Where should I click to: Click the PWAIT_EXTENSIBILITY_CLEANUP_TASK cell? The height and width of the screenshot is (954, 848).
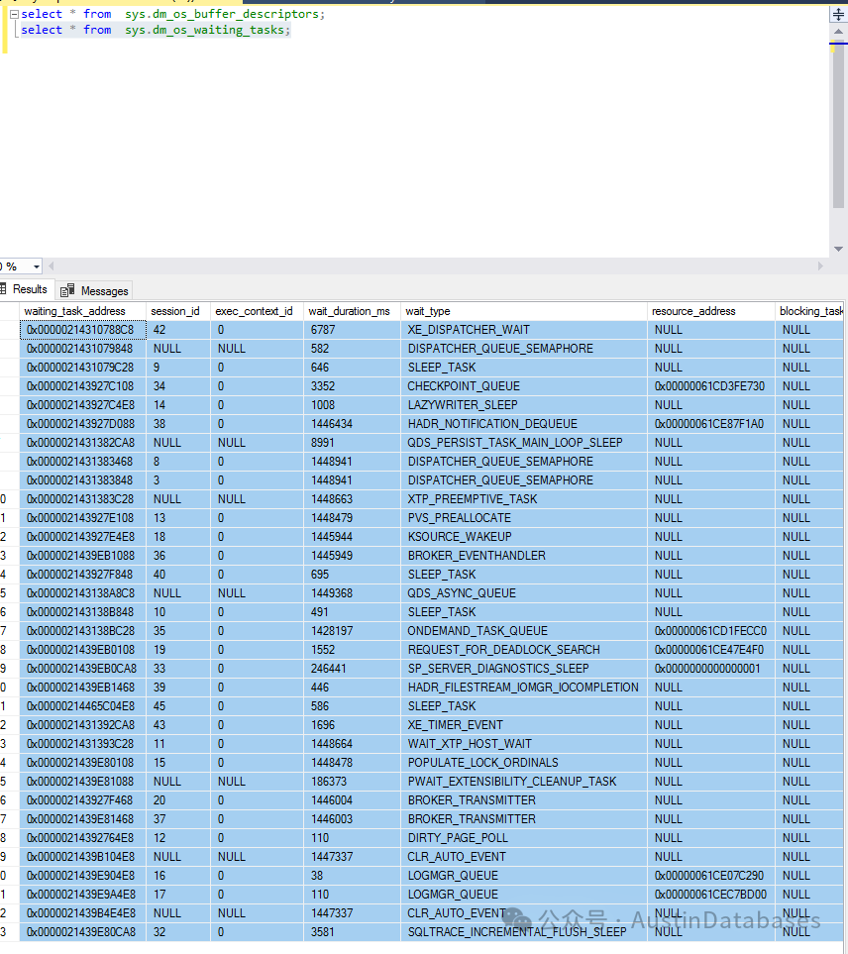coord(524,783)
